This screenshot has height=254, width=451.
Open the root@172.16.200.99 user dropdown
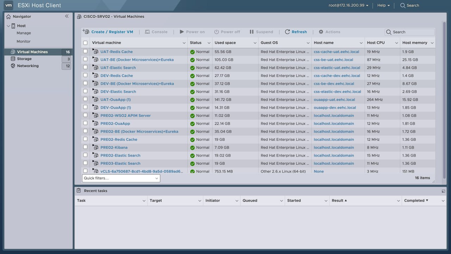tap(348, 5)
